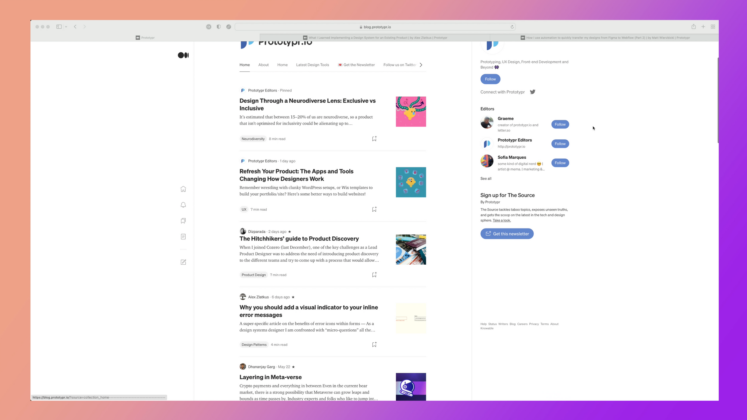
Task: Open the Medium Home icon in the left sidebar
Action: 183,189
